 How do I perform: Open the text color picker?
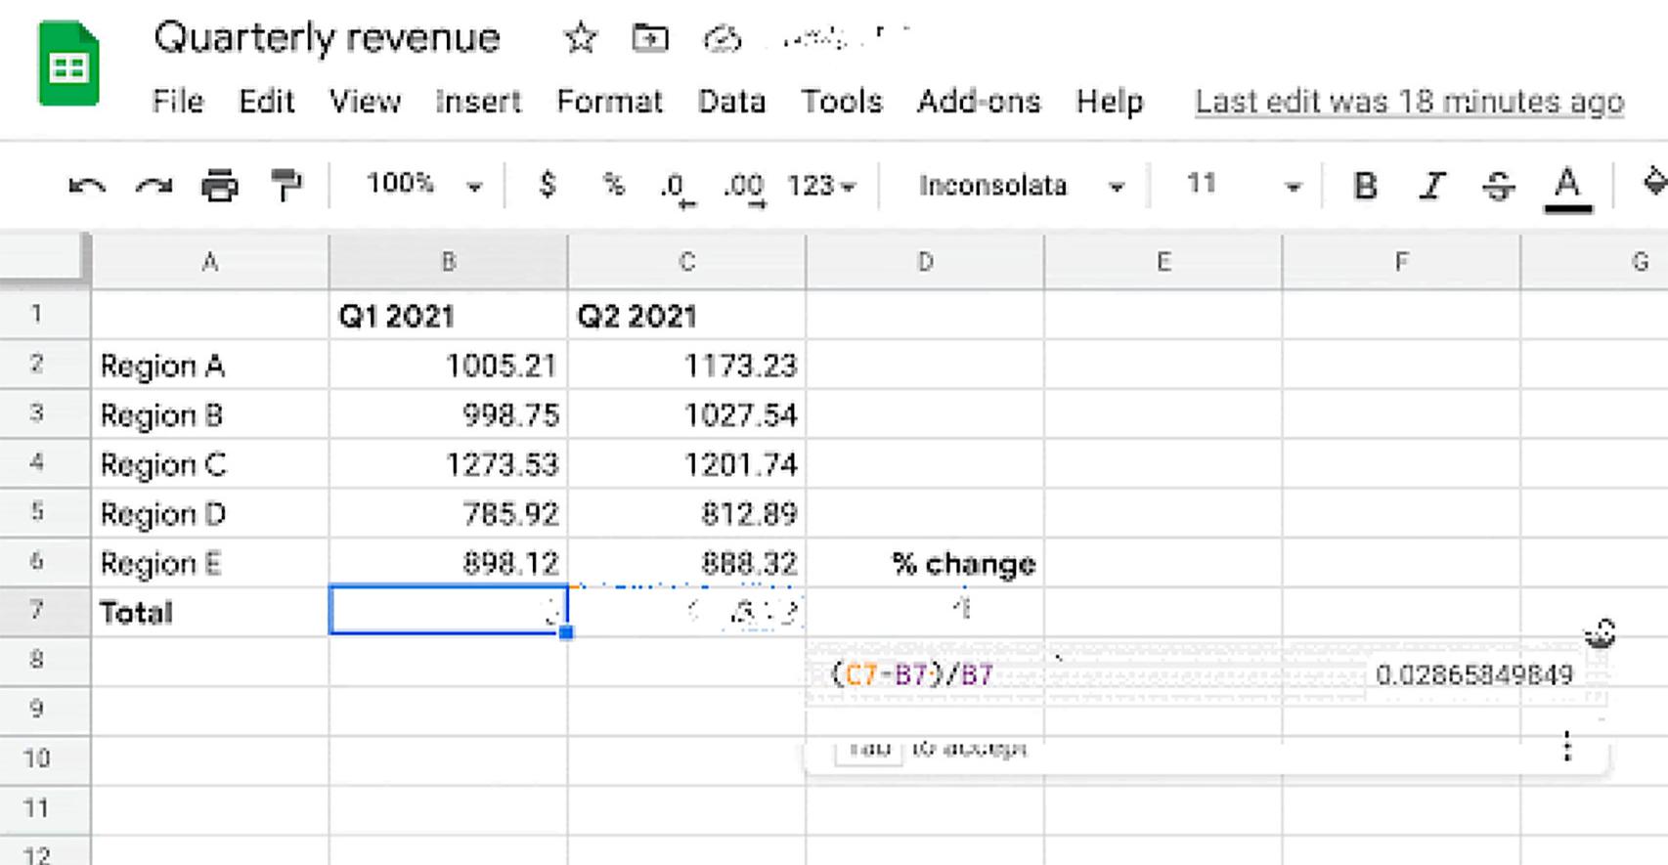1567,185
